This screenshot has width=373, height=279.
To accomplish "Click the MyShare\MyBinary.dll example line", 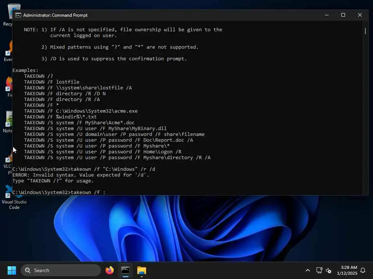I will (95, 129).
